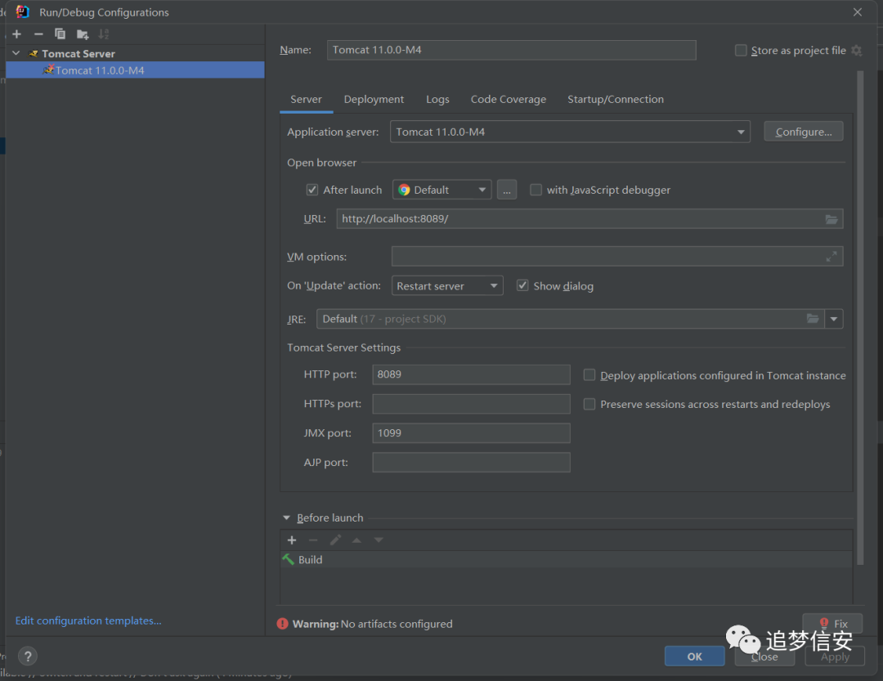Add Before launch task with plus
This screenshot has width=883, height=681.
292,540
